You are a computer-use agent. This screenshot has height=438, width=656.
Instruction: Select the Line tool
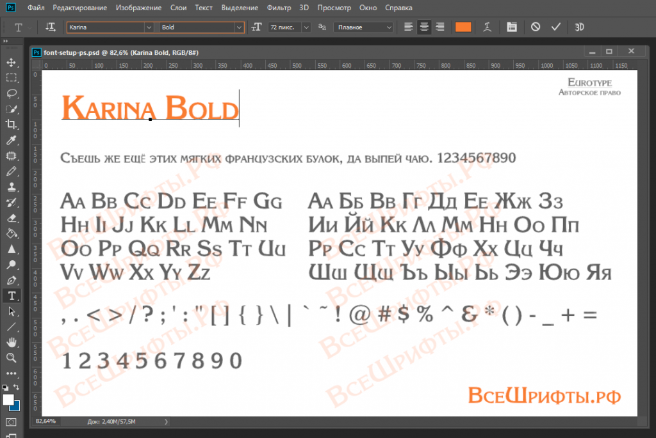click(x=12, y=327)
